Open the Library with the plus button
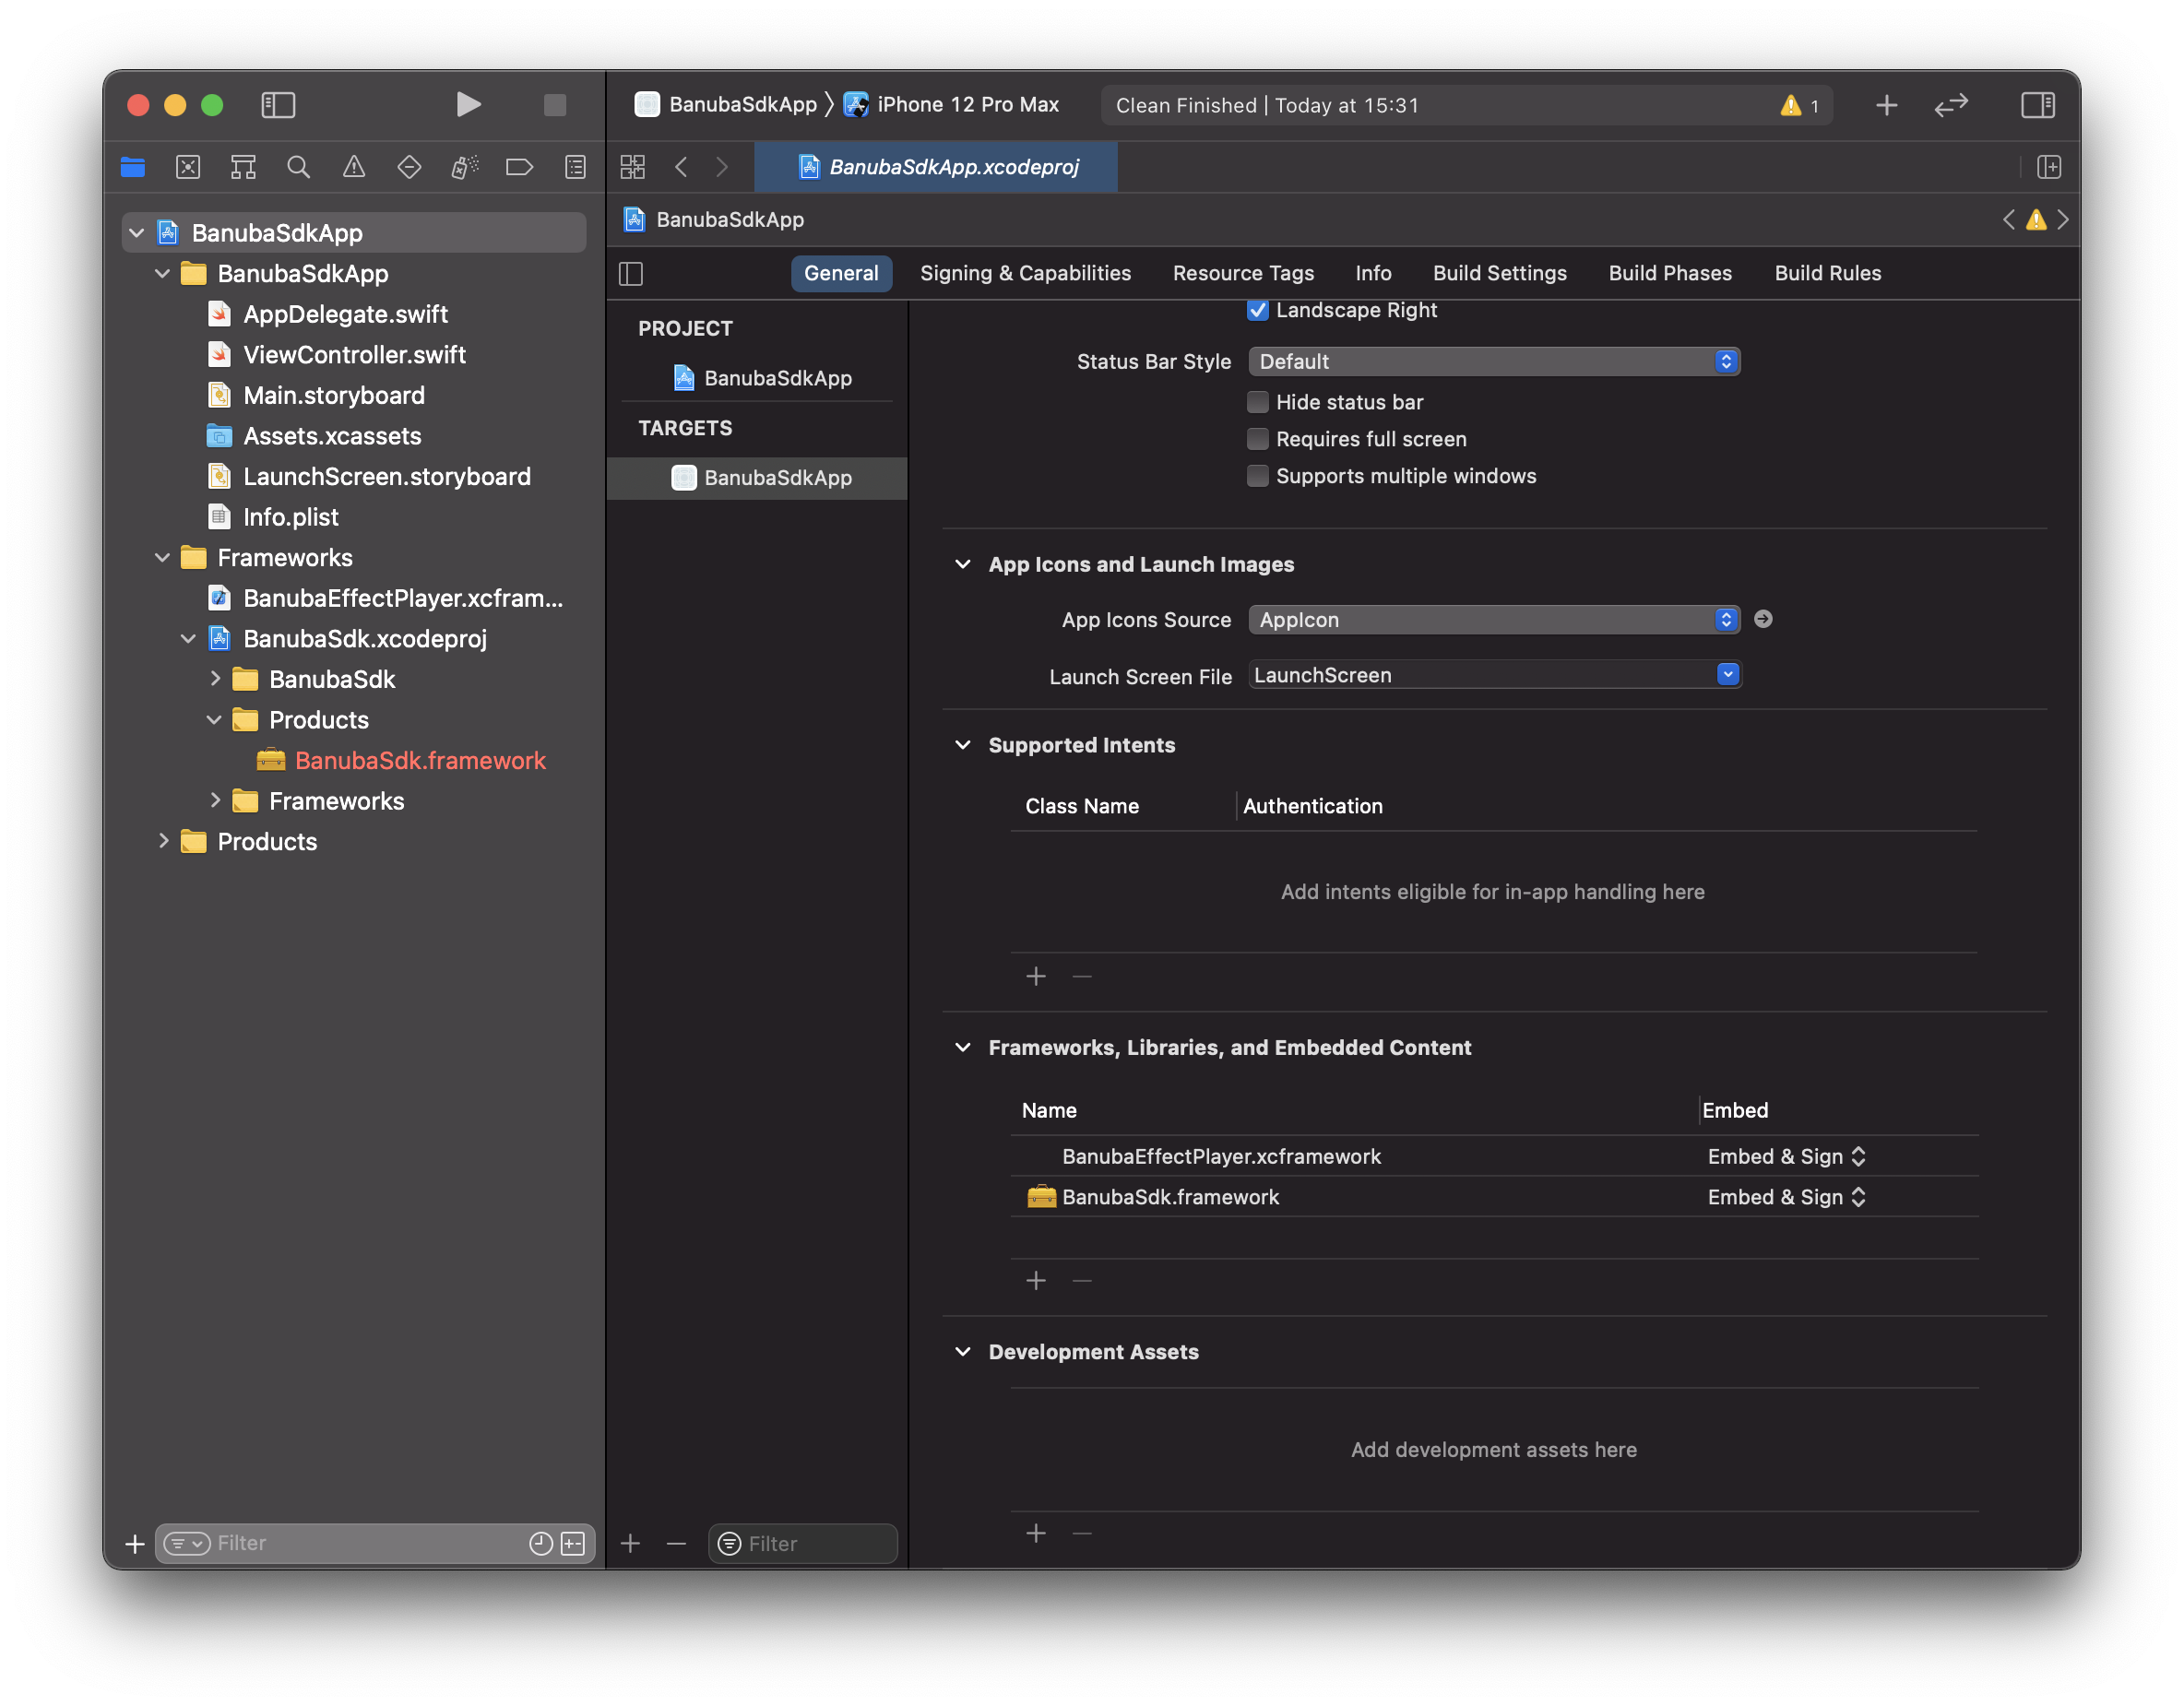Image resolution: width=2184 pixels, height=1706 pixels. pos(1886,105)
